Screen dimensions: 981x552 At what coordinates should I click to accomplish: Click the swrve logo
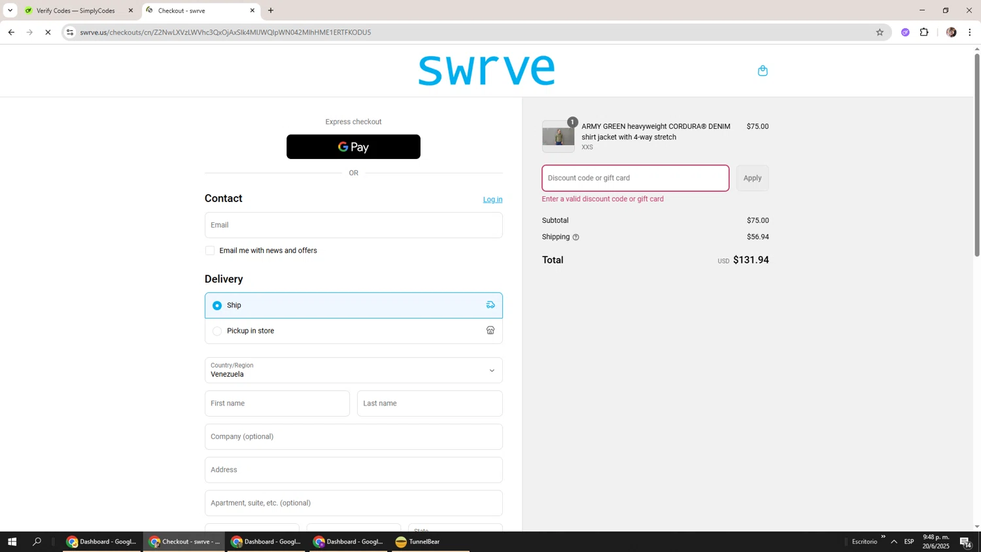pos(487,71)
